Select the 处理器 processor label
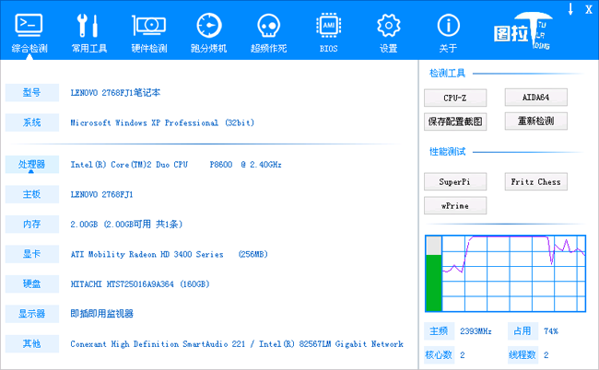Viewport: 599px width, 370px height. point(32,165)
